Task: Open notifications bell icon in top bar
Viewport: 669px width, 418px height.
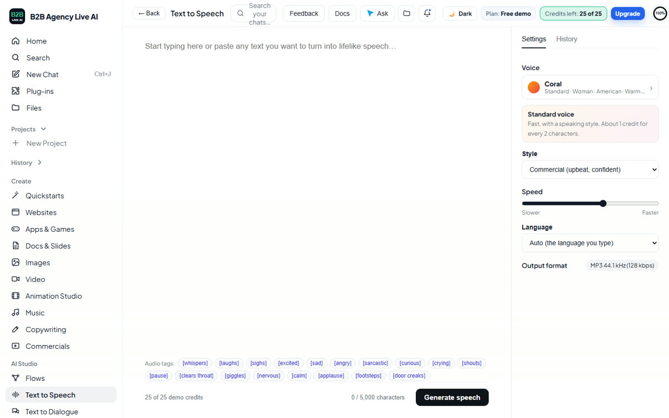Action: coord(428,13)
